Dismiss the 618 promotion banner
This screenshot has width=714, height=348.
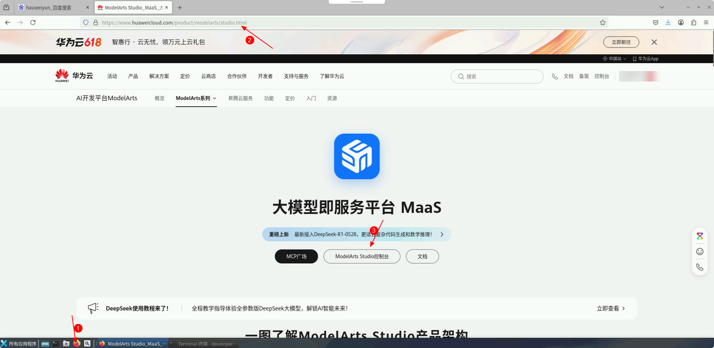(x=654, y=42)
